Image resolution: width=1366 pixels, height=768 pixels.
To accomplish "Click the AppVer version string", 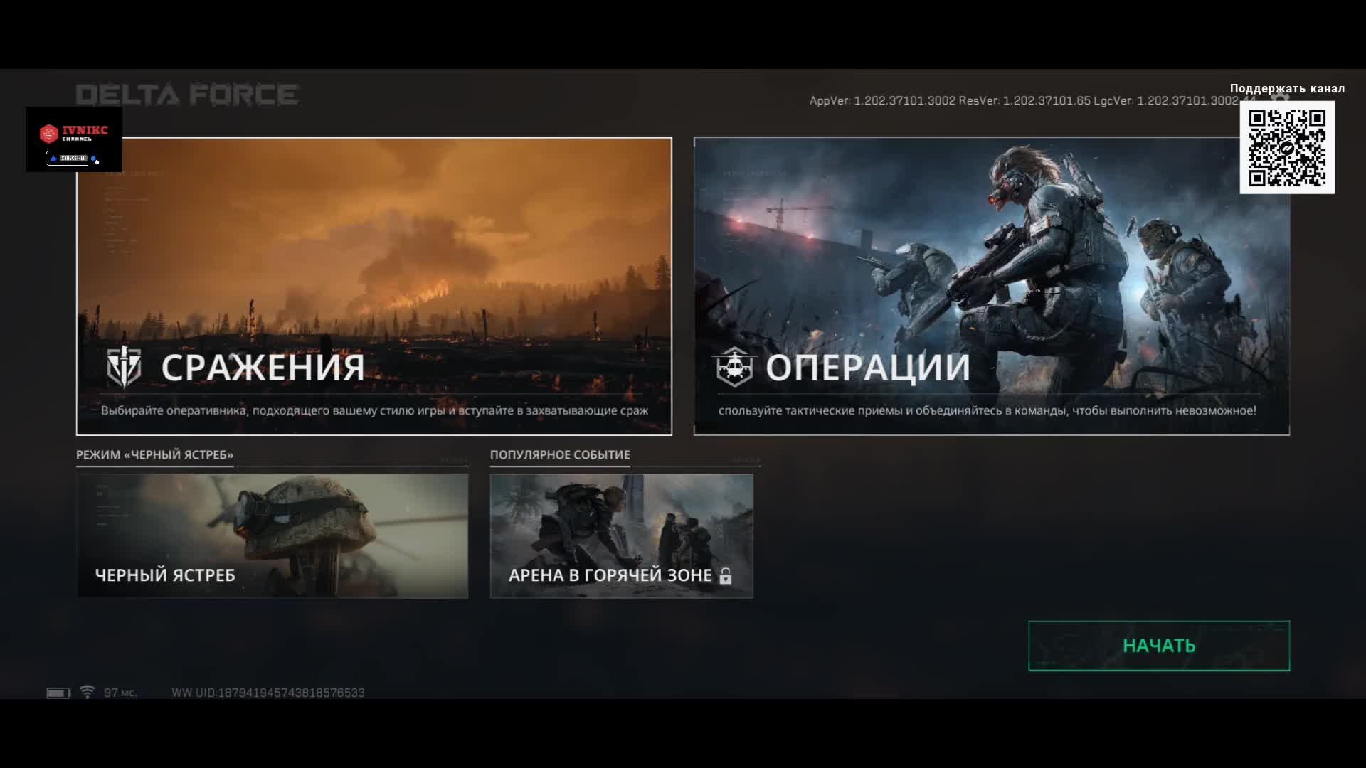I will pyautogui.click(x=881, y=101).
